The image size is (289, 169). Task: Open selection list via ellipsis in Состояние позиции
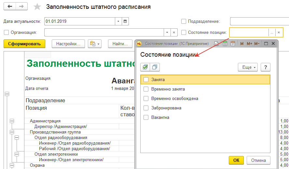coord(272,33)
